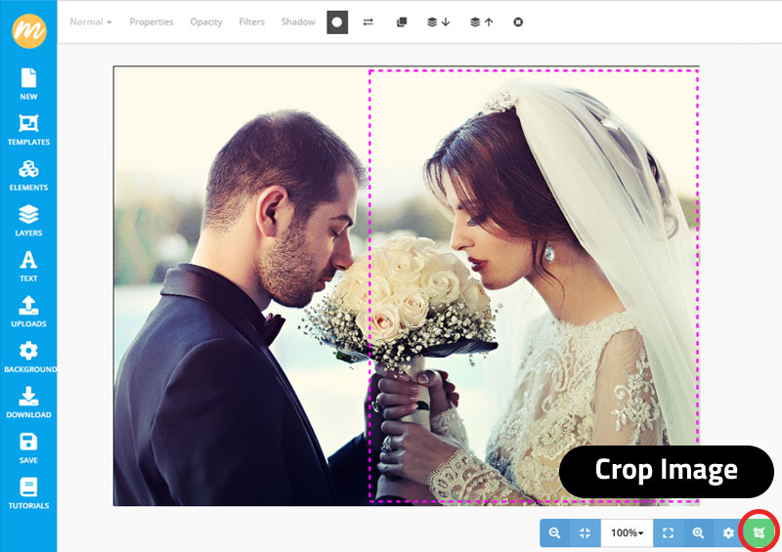The width and height of the screenshot is (782, 552).
Task: Click the green crop image button
Action: (x=759, y=532)
